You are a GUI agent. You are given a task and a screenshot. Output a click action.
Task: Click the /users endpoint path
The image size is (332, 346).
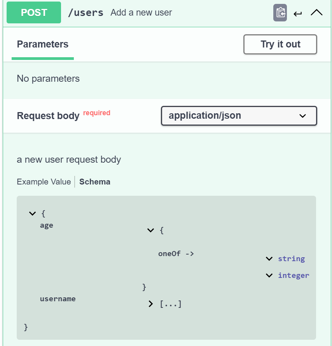point(86,12)
